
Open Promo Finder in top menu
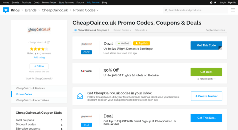[x=49, y=2]
